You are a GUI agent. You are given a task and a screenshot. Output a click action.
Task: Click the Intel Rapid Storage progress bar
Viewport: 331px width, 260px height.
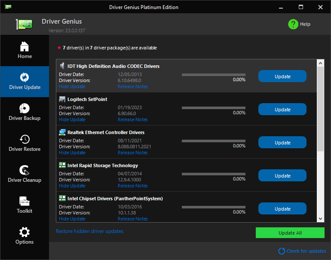(x=213, y=174)
